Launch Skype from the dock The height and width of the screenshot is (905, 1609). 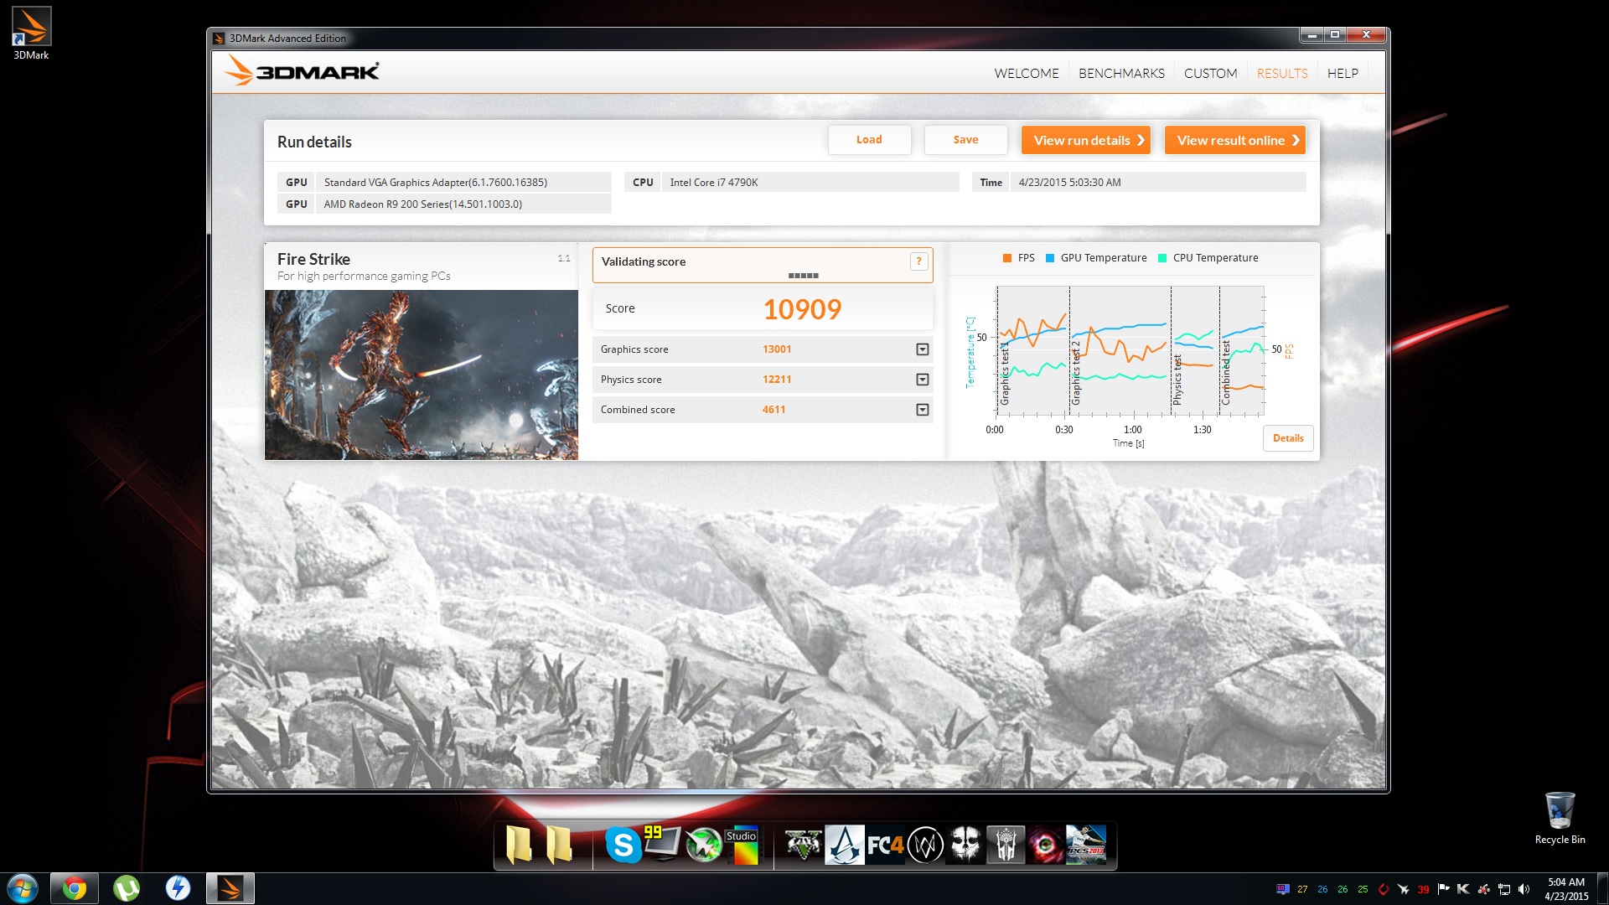[623, 845]
